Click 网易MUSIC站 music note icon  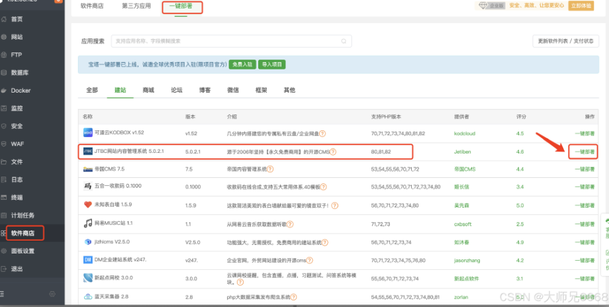pyautogui.click(x=88, y=223)
